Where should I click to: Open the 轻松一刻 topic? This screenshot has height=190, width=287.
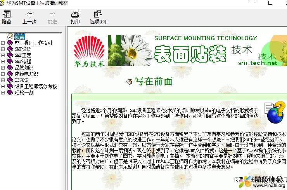pos(24,92)
